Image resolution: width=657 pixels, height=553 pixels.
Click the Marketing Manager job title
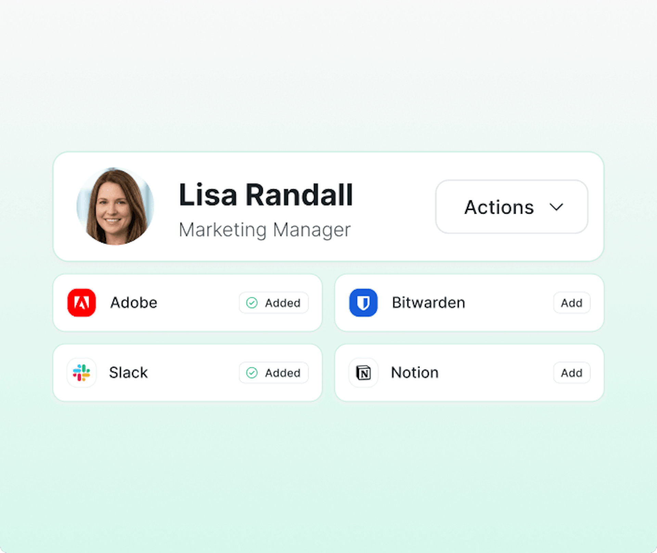(265, 230)
